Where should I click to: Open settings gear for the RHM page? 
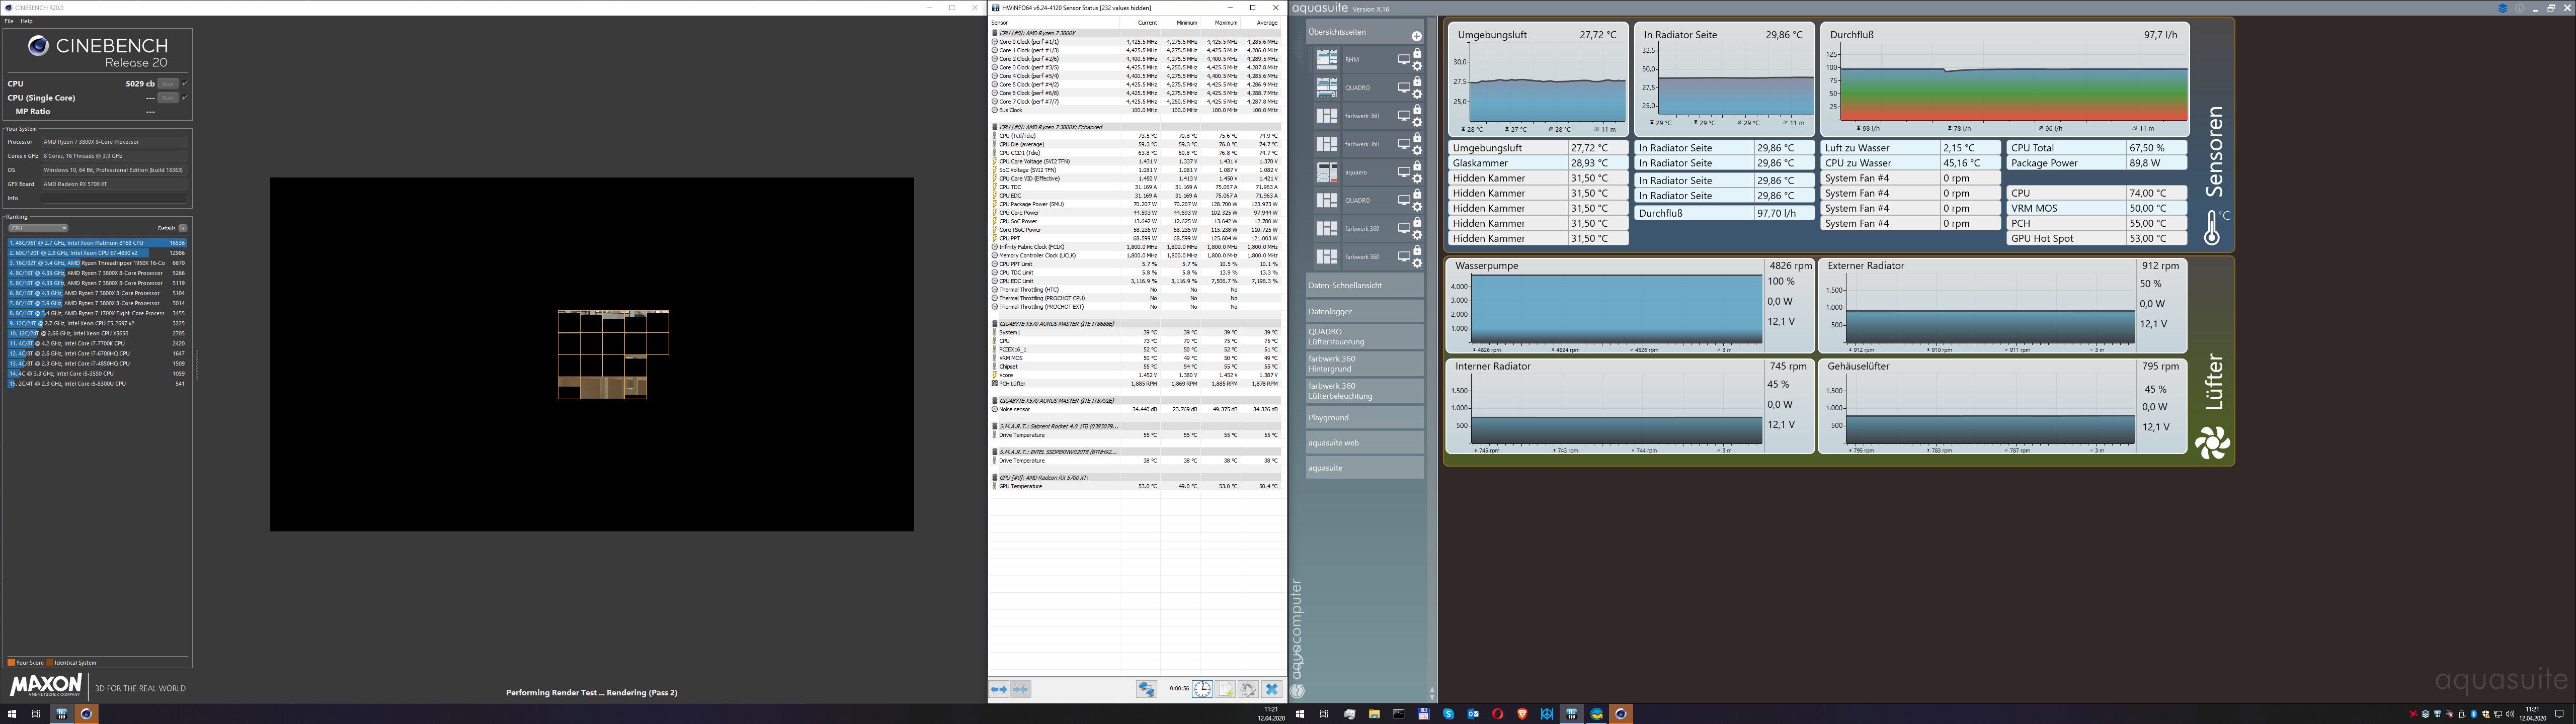point(1417,66)
